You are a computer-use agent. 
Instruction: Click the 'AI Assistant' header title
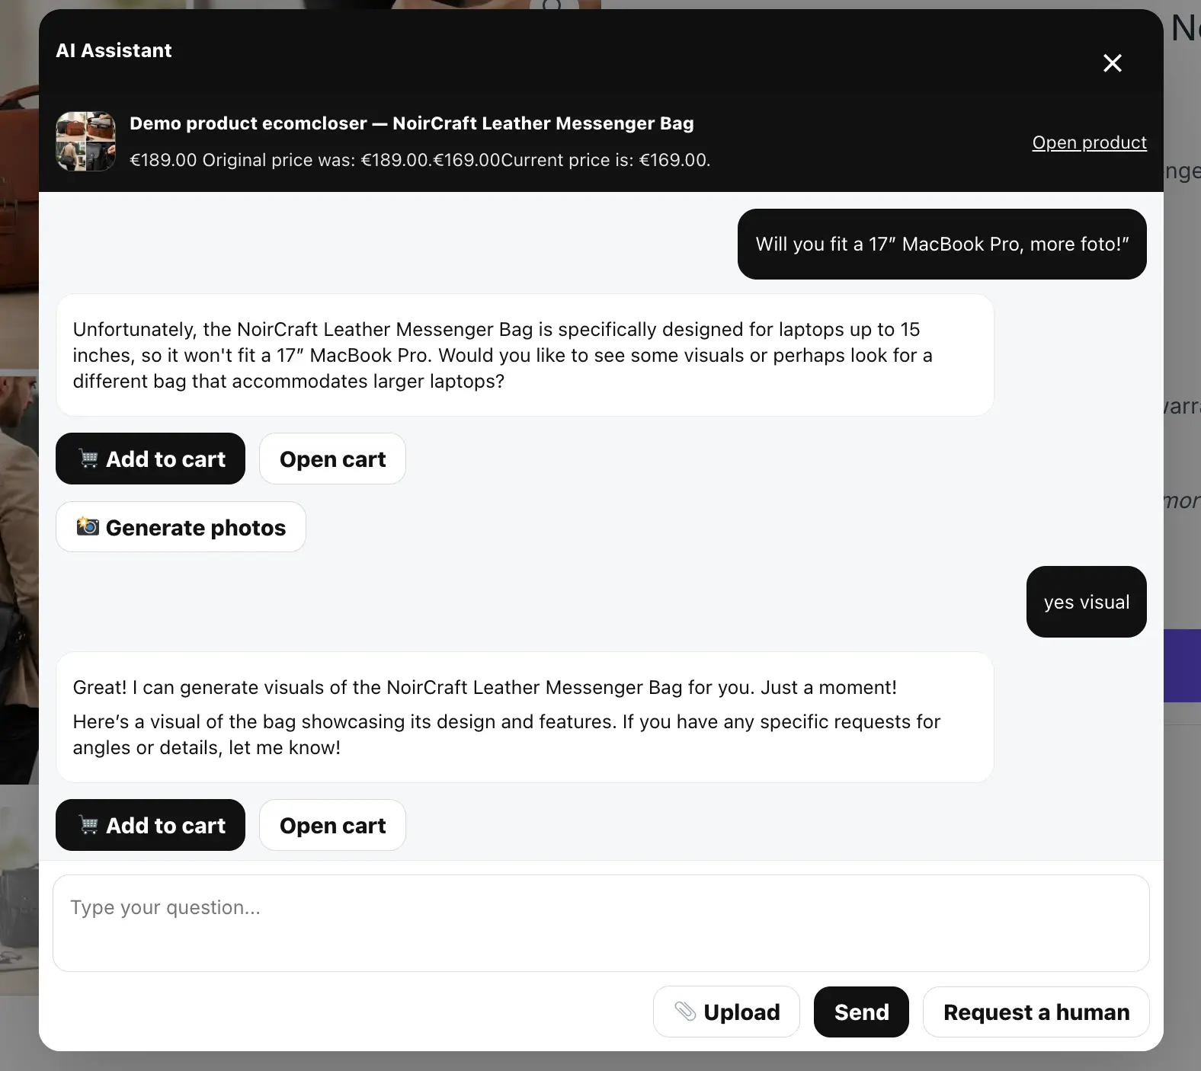click(114, 51)
